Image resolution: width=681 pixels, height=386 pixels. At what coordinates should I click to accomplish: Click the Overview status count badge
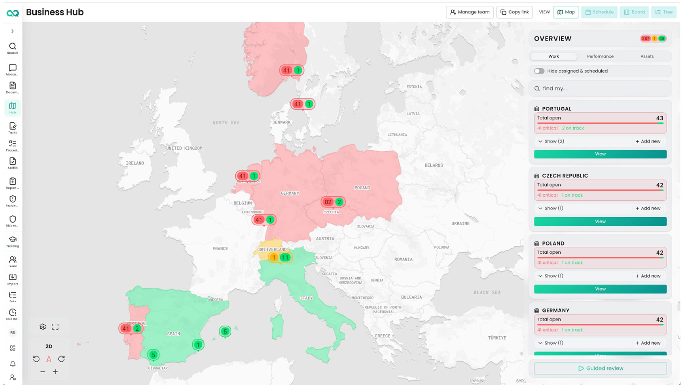pos(653,39)
